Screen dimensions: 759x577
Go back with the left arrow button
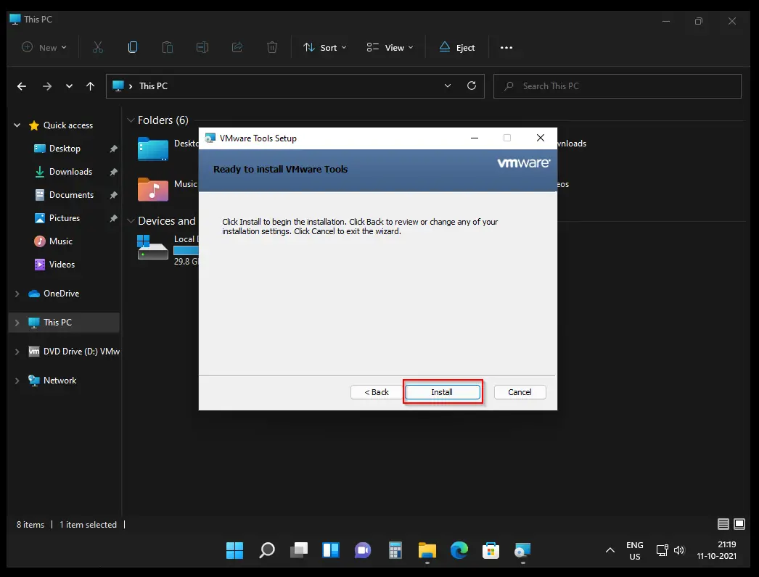click(22, 86)
